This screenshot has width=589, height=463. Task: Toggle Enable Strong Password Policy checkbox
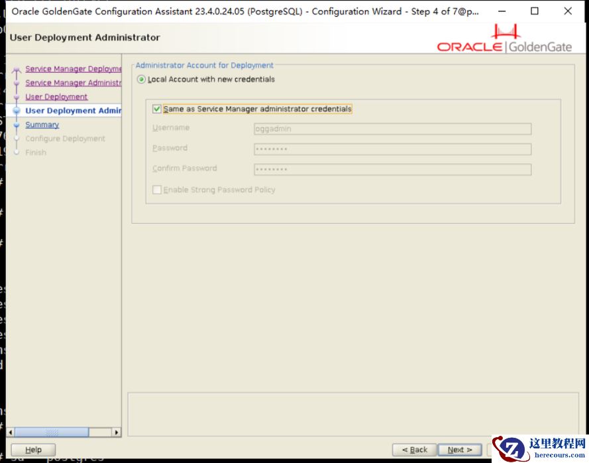[156, 190]
